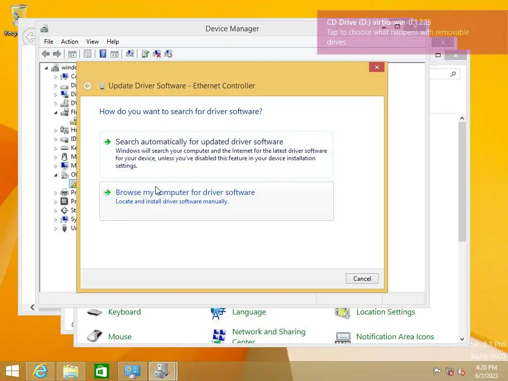
Task: Click the Uninstall device toolbar icon with red X
Action: pos(157,54)
